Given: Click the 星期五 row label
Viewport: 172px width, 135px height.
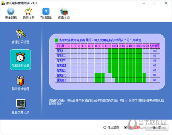Looking at the screenshot, I should (61, 71).
